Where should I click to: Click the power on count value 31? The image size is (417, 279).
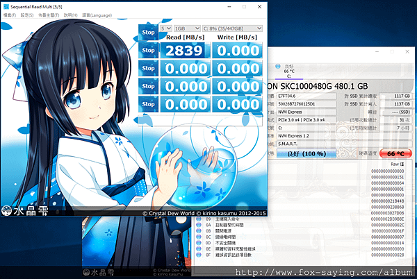(395, 120)
